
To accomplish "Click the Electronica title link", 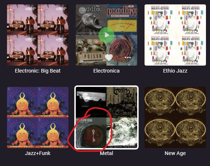I will pyautogui.click(x=107, y=71).
